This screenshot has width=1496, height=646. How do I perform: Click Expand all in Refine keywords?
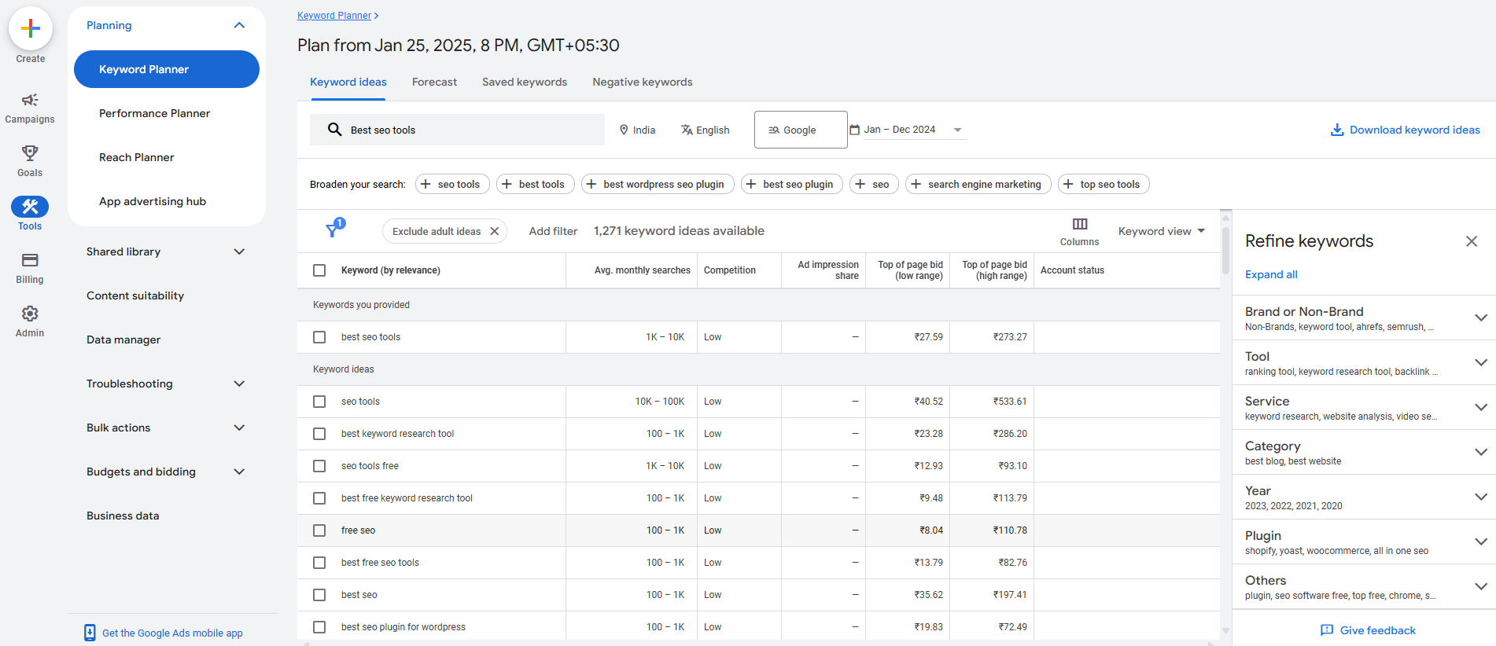(1271, 274)
